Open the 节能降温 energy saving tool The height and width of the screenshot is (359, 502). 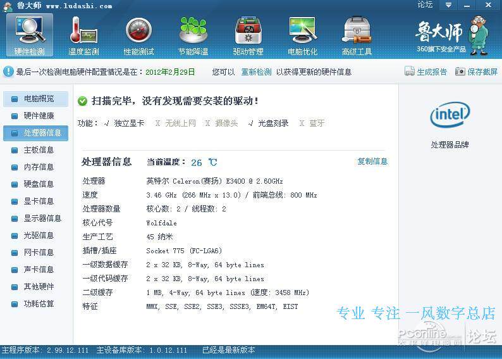tap(193, 35)
